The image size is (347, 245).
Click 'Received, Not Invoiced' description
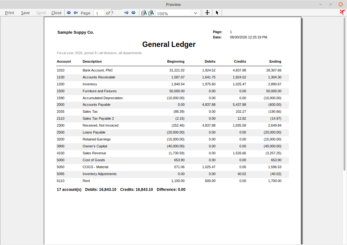tap(100, 125)
